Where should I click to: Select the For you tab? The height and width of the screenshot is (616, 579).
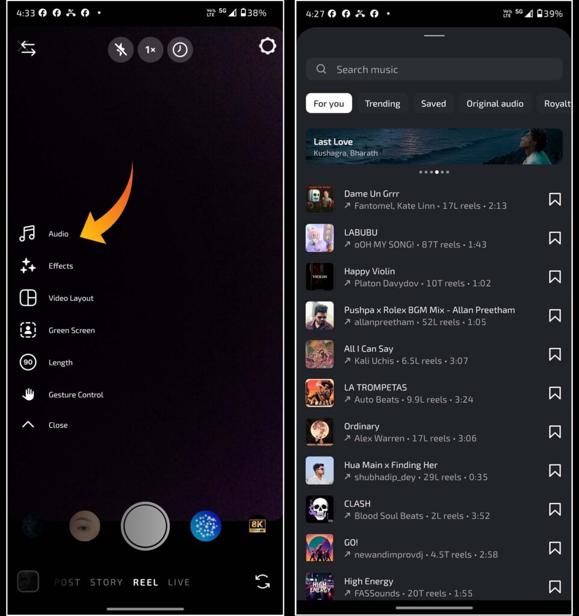[329, 103]
